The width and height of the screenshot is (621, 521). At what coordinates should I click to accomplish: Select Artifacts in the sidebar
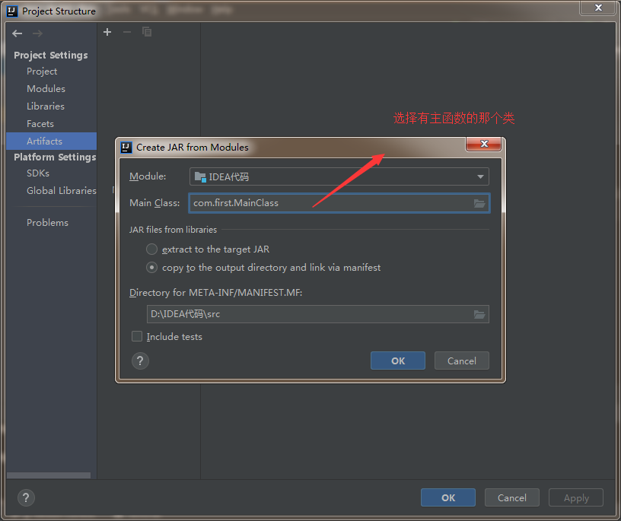click(x=52, y=141)
